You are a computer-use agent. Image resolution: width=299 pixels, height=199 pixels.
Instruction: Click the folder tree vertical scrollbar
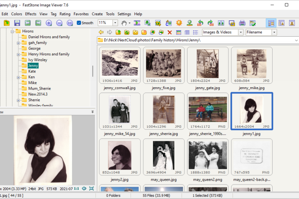click(93, 71)
